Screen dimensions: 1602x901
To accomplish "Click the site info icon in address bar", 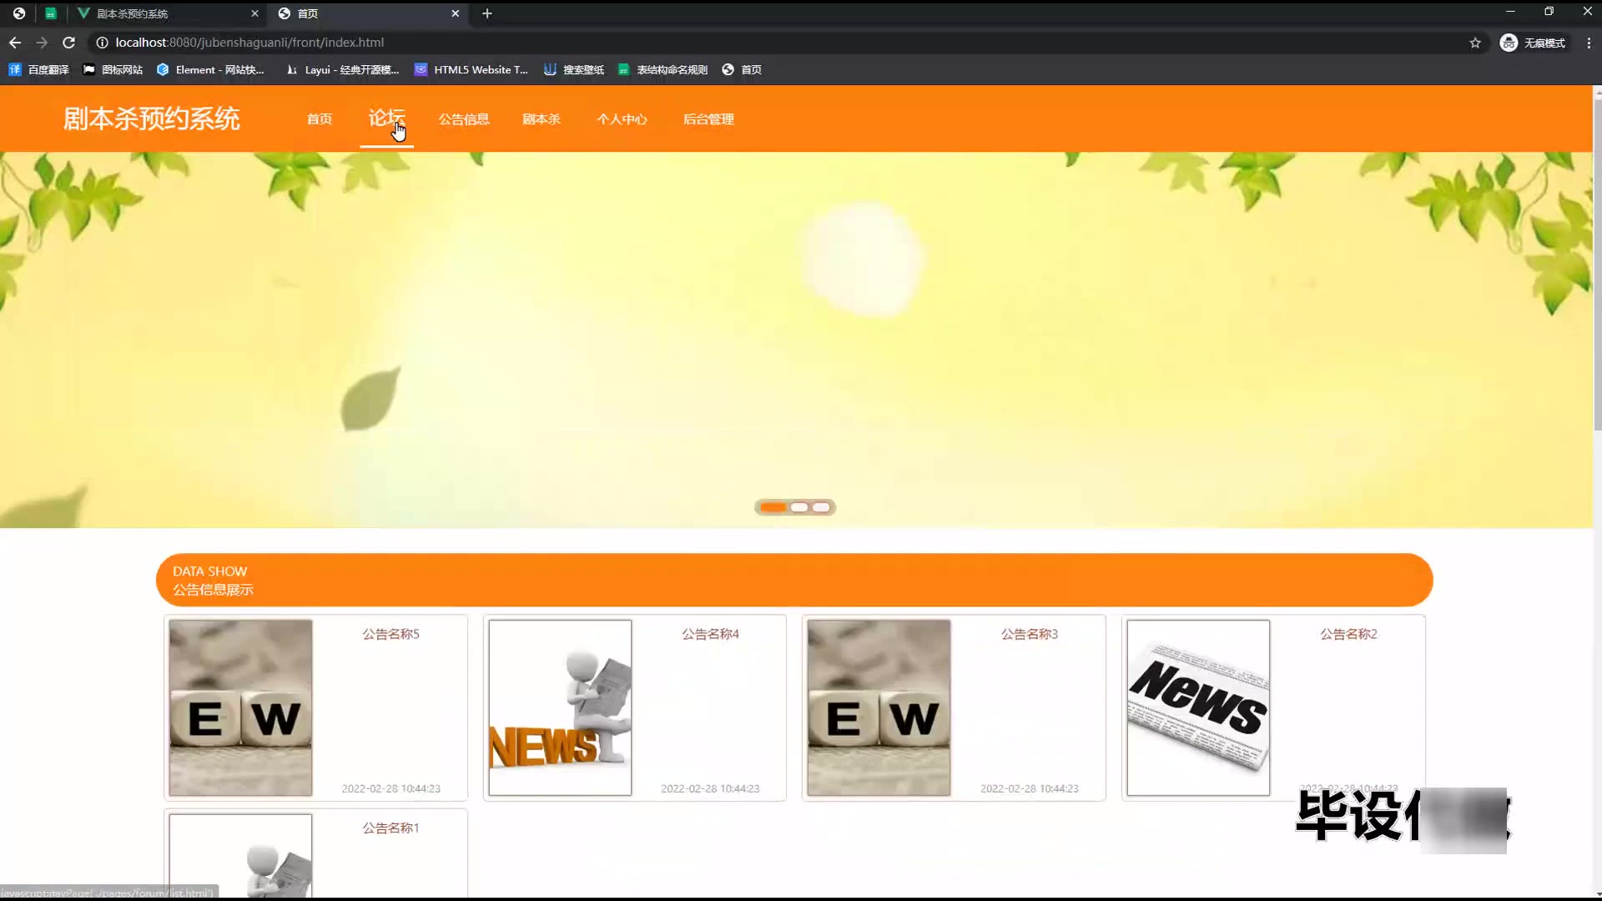I will click(x=102, y=43).
